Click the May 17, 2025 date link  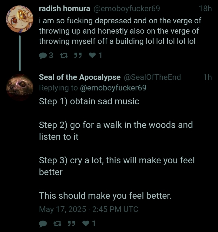pyautogui.click(x=88, y=209)
